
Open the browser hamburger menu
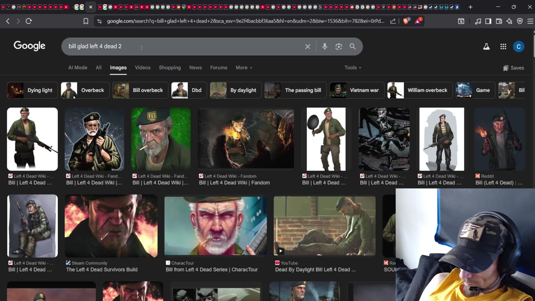530,21
